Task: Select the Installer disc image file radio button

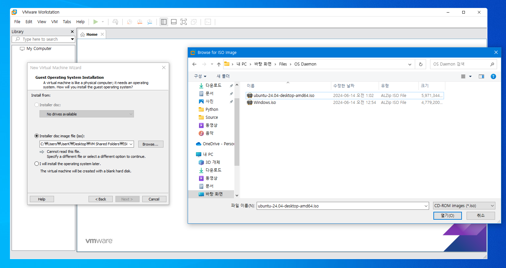Action: click(x=37, y=136)
